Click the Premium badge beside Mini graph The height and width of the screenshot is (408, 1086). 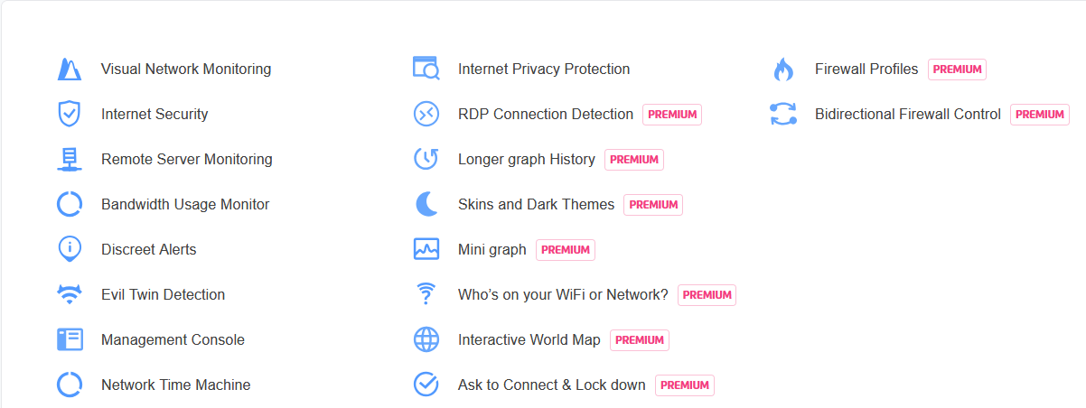(x=566, y=250)
